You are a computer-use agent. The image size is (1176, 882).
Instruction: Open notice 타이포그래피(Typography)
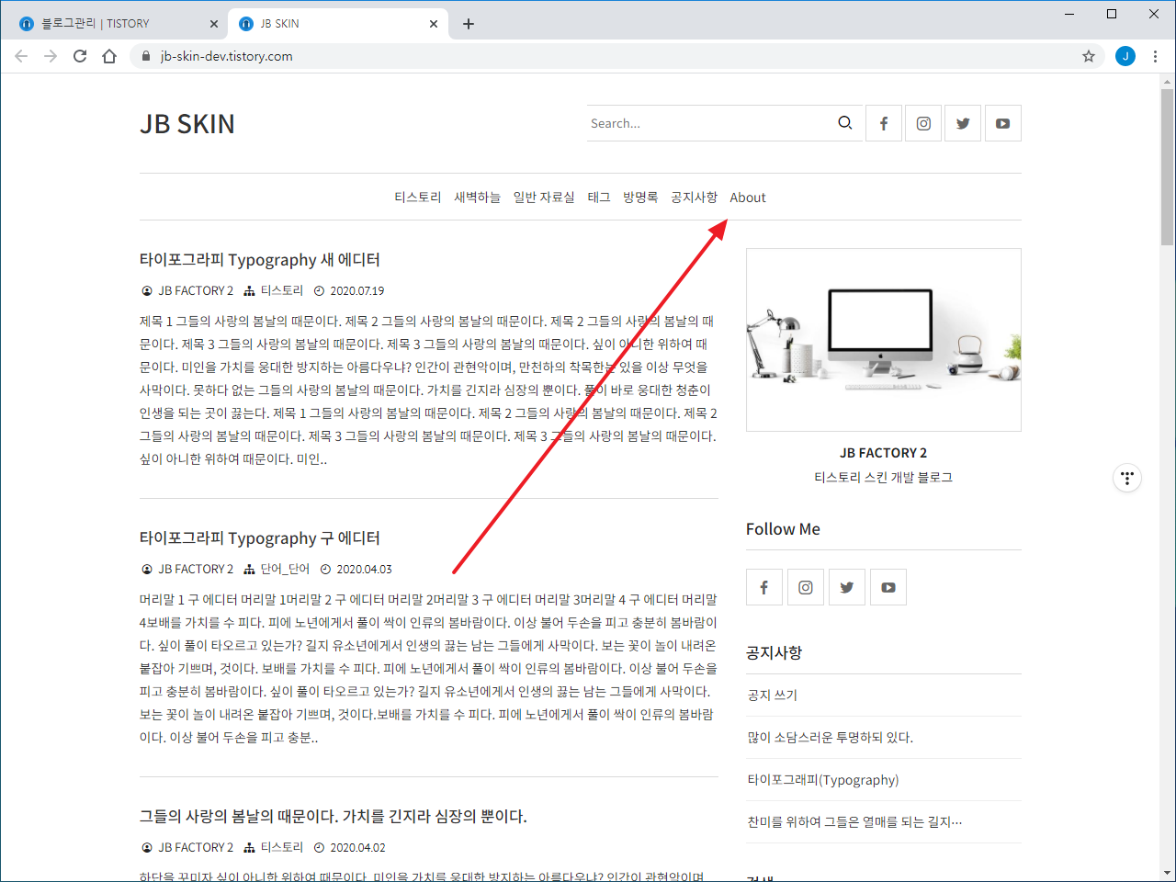[x=823, y=780]
